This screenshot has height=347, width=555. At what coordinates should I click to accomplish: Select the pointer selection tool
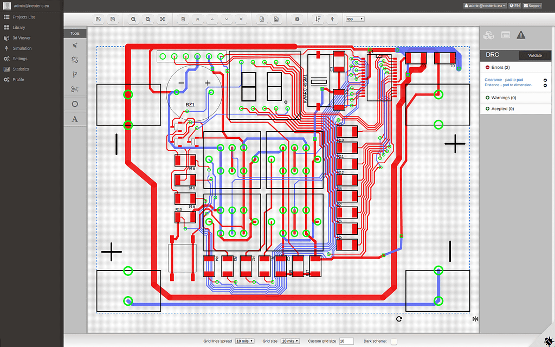(75, 46)
